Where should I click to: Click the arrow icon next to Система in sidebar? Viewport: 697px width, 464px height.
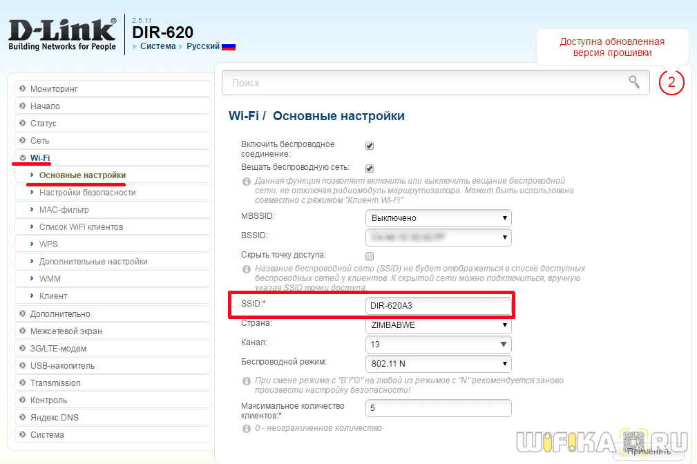23,434
